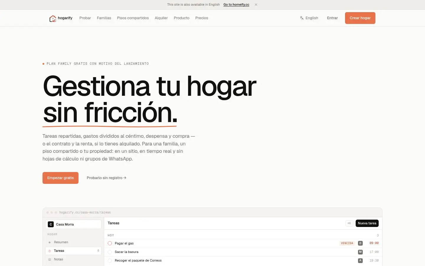This screenshot has width=425, height=266.
Task: Select Resumen in the sidebar
Action: pos(73,242)
